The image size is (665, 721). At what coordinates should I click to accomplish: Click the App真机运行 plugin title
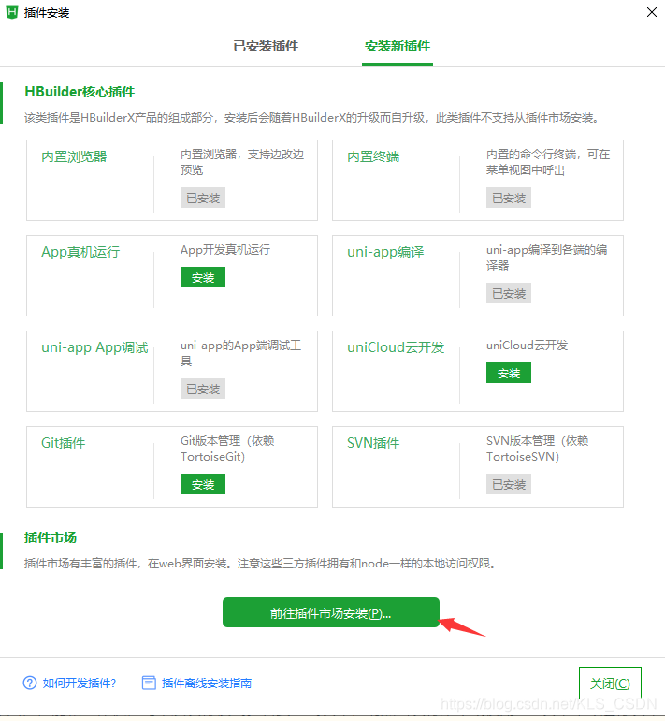click(80, 252)
